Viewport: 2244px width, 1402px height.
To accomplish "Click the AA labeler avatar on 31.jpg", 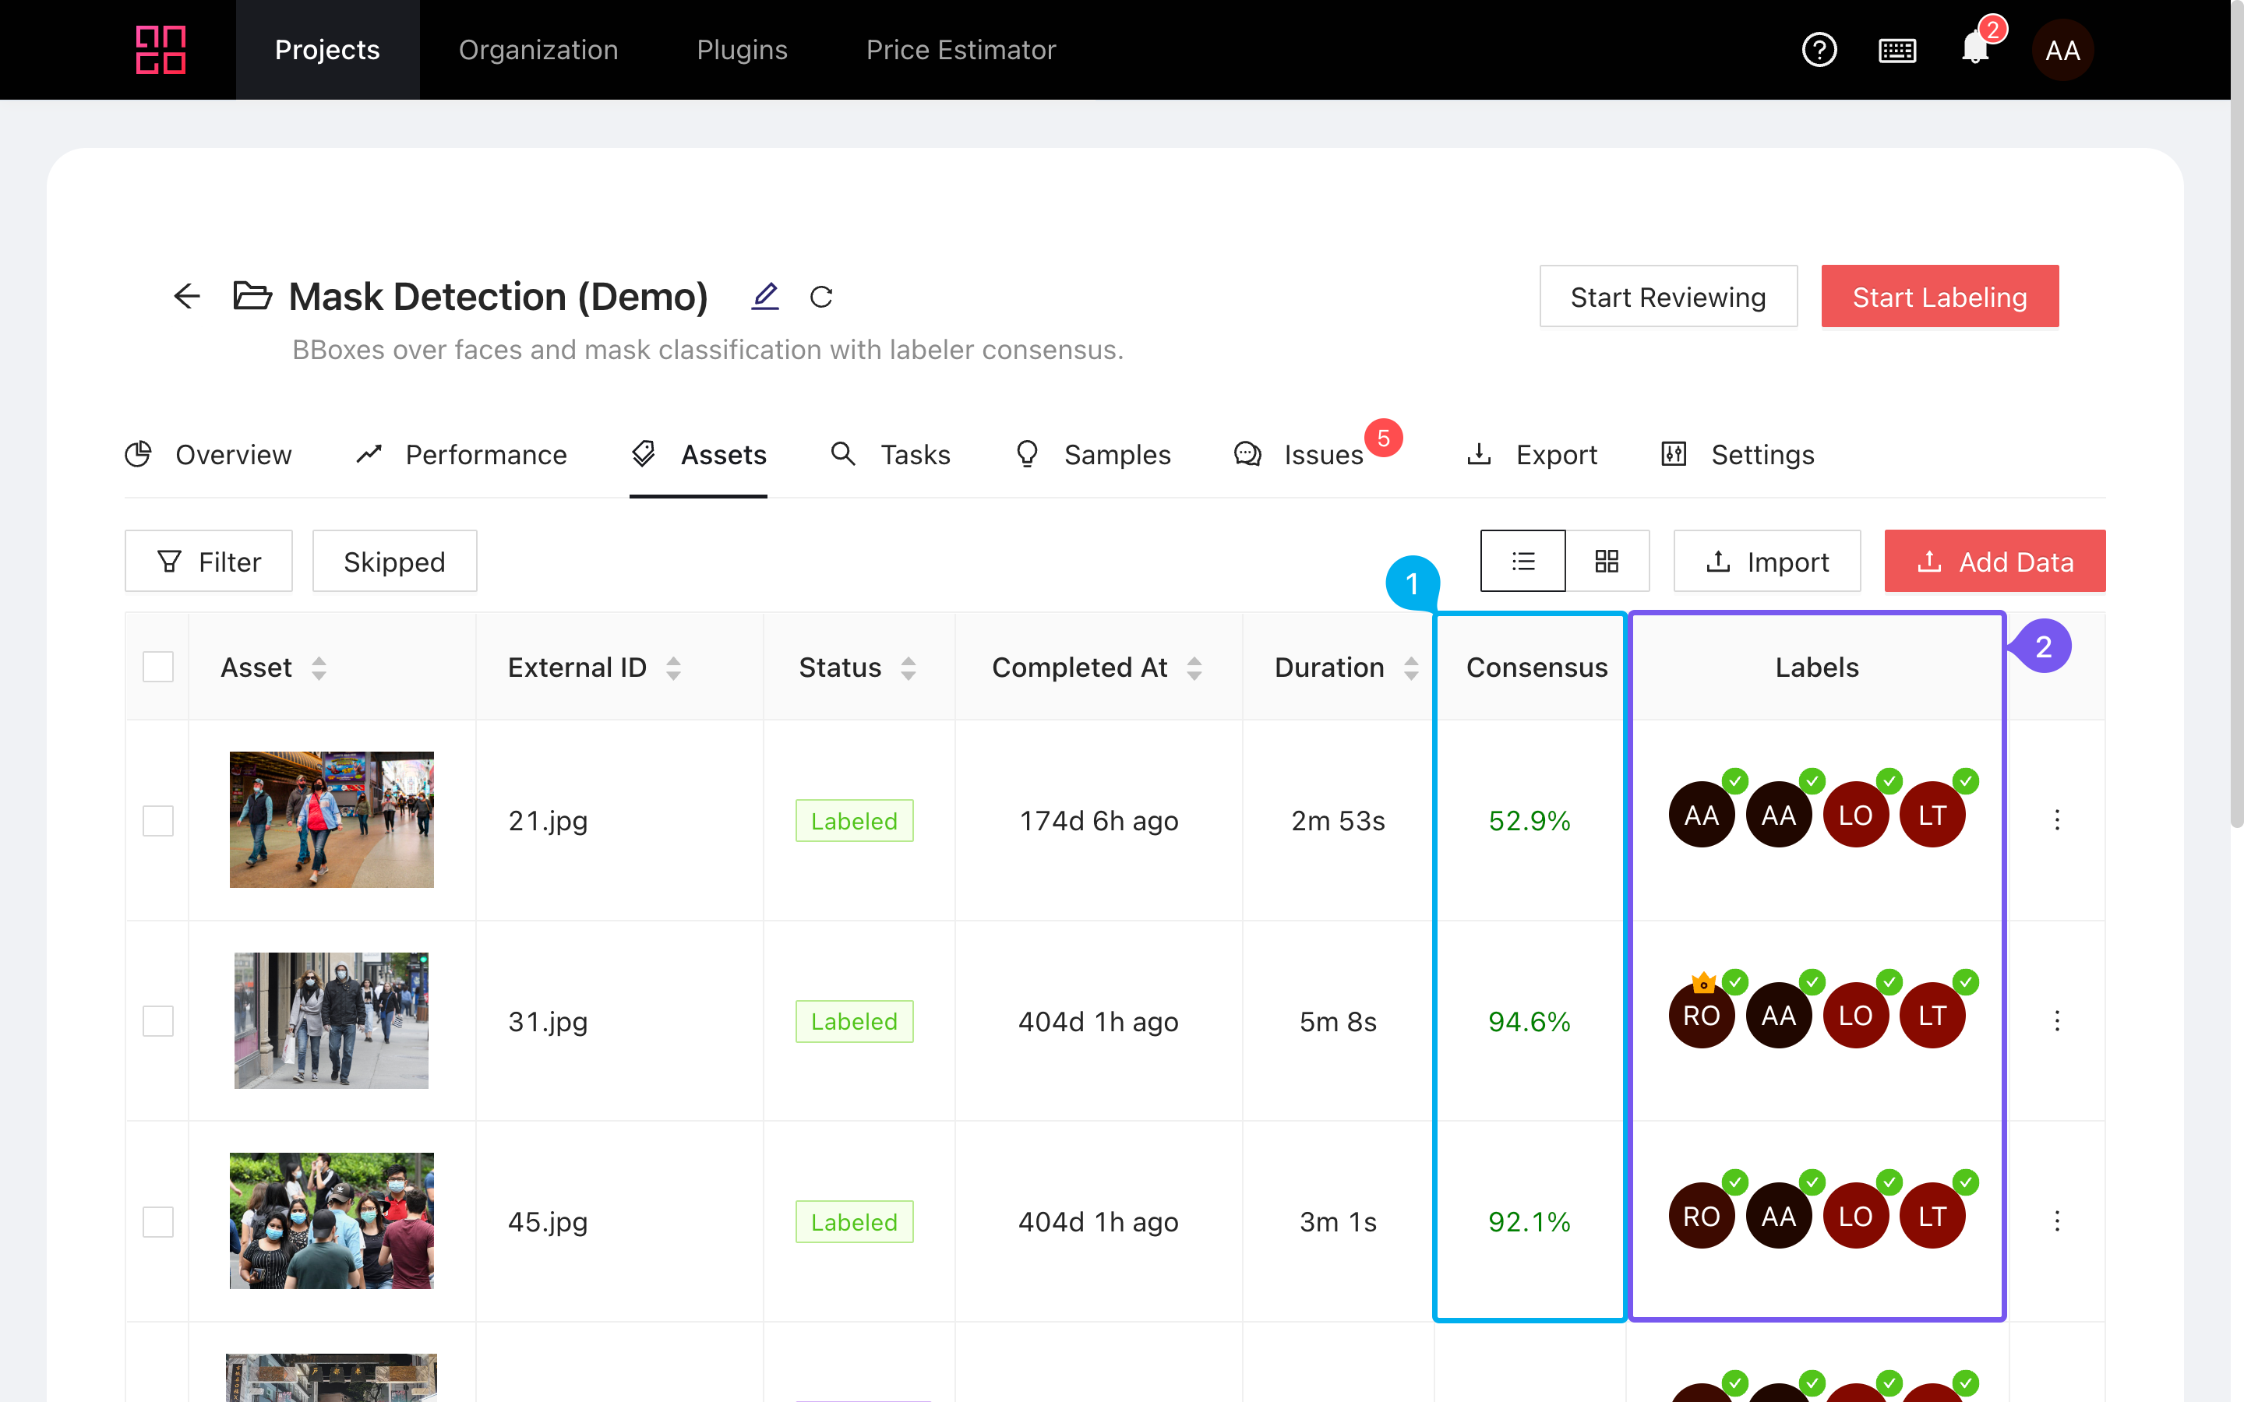I will pos(1779,1016).
